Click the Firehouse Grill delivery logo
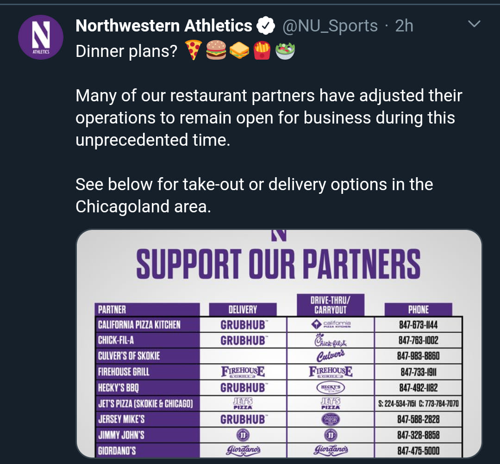The image size is (500, 464). 243,372
